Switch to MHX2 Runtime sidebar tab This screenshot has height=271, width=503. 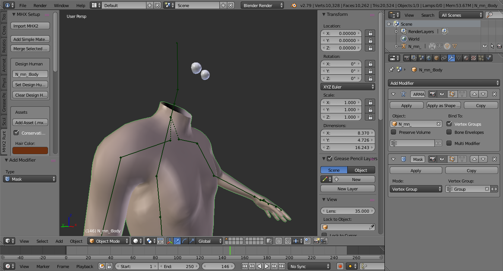point(4,142)
